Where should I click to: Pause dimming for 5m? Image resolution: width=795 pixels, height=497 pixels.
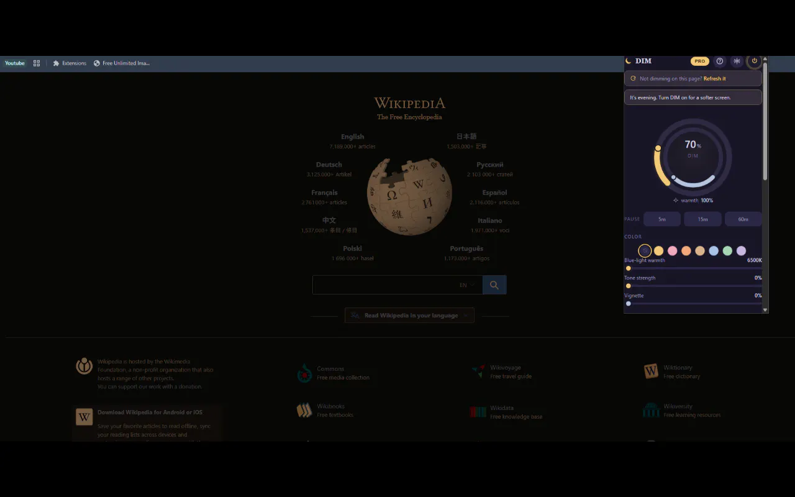662,219
